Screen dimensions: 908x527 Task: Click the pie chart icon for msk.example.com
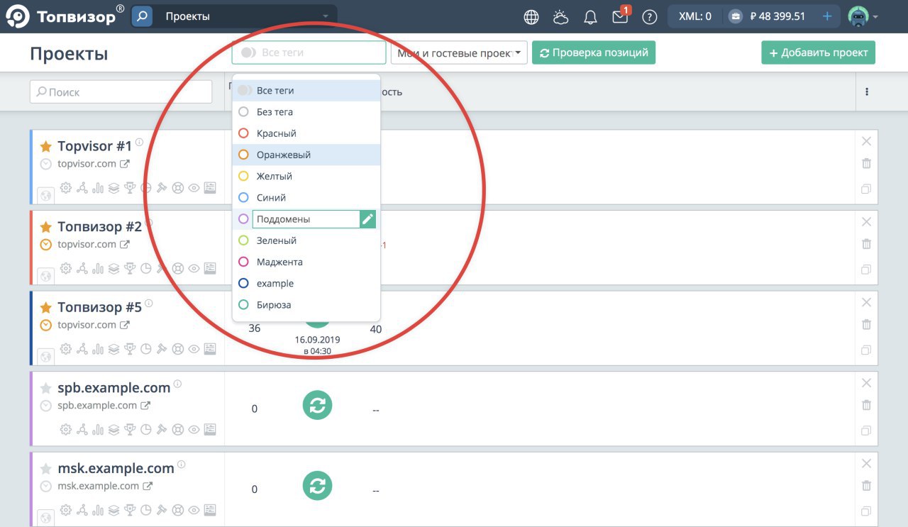pos(145,510)
